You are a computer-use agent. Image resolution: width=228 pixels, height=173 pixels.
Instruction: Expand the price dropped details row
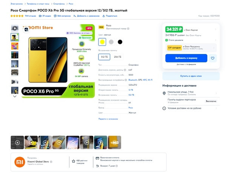tap(191, 40)
